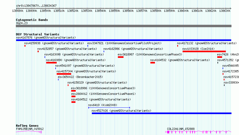Open the nsv3399304 variant label
This screenshot has height=135, width=239.
point(231,82)
